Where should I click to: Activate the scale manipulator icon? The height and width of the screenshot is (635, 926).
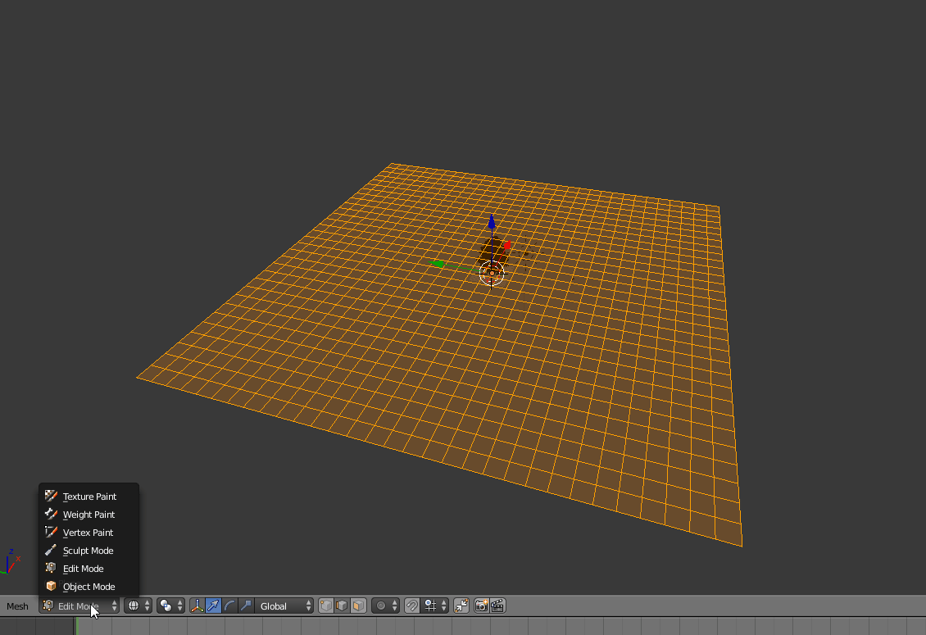[x=244, y=606]
